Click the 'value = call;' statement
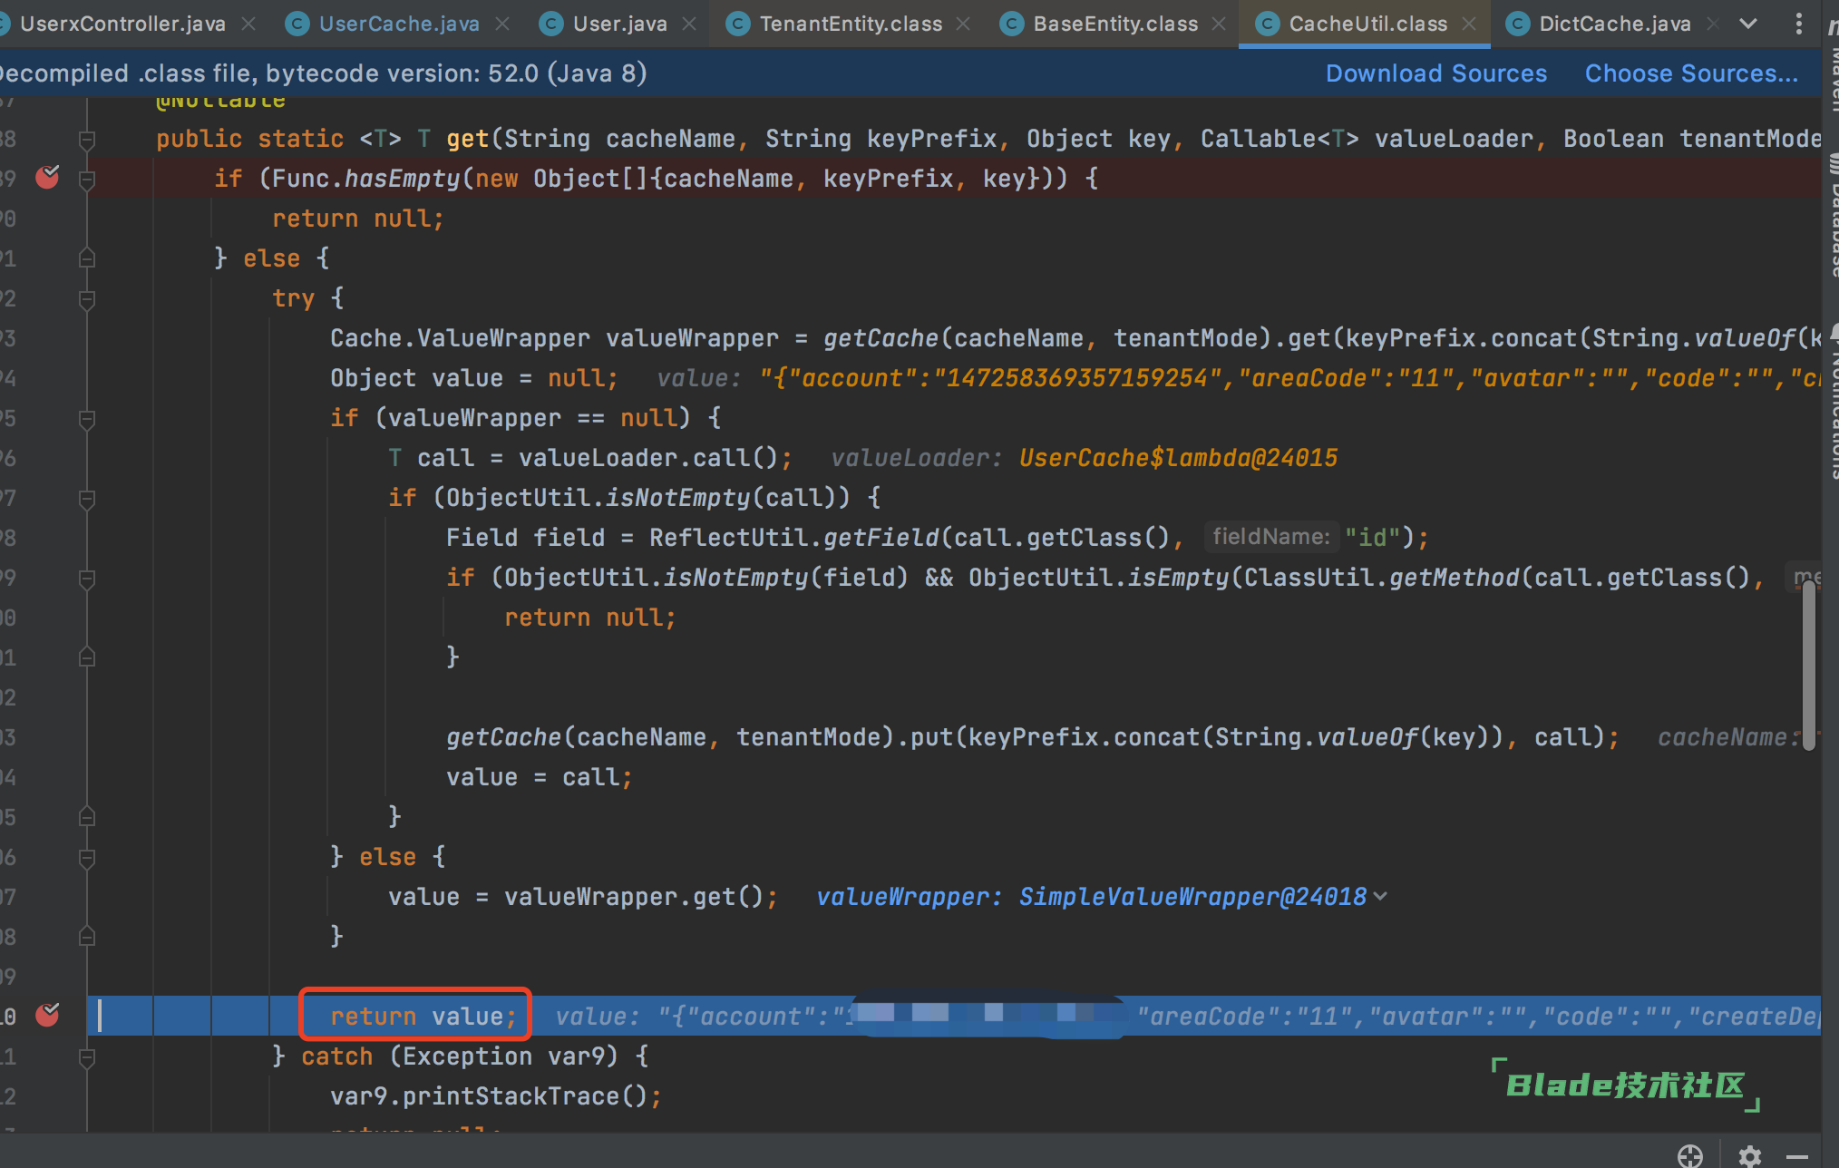 click(539, 777)
